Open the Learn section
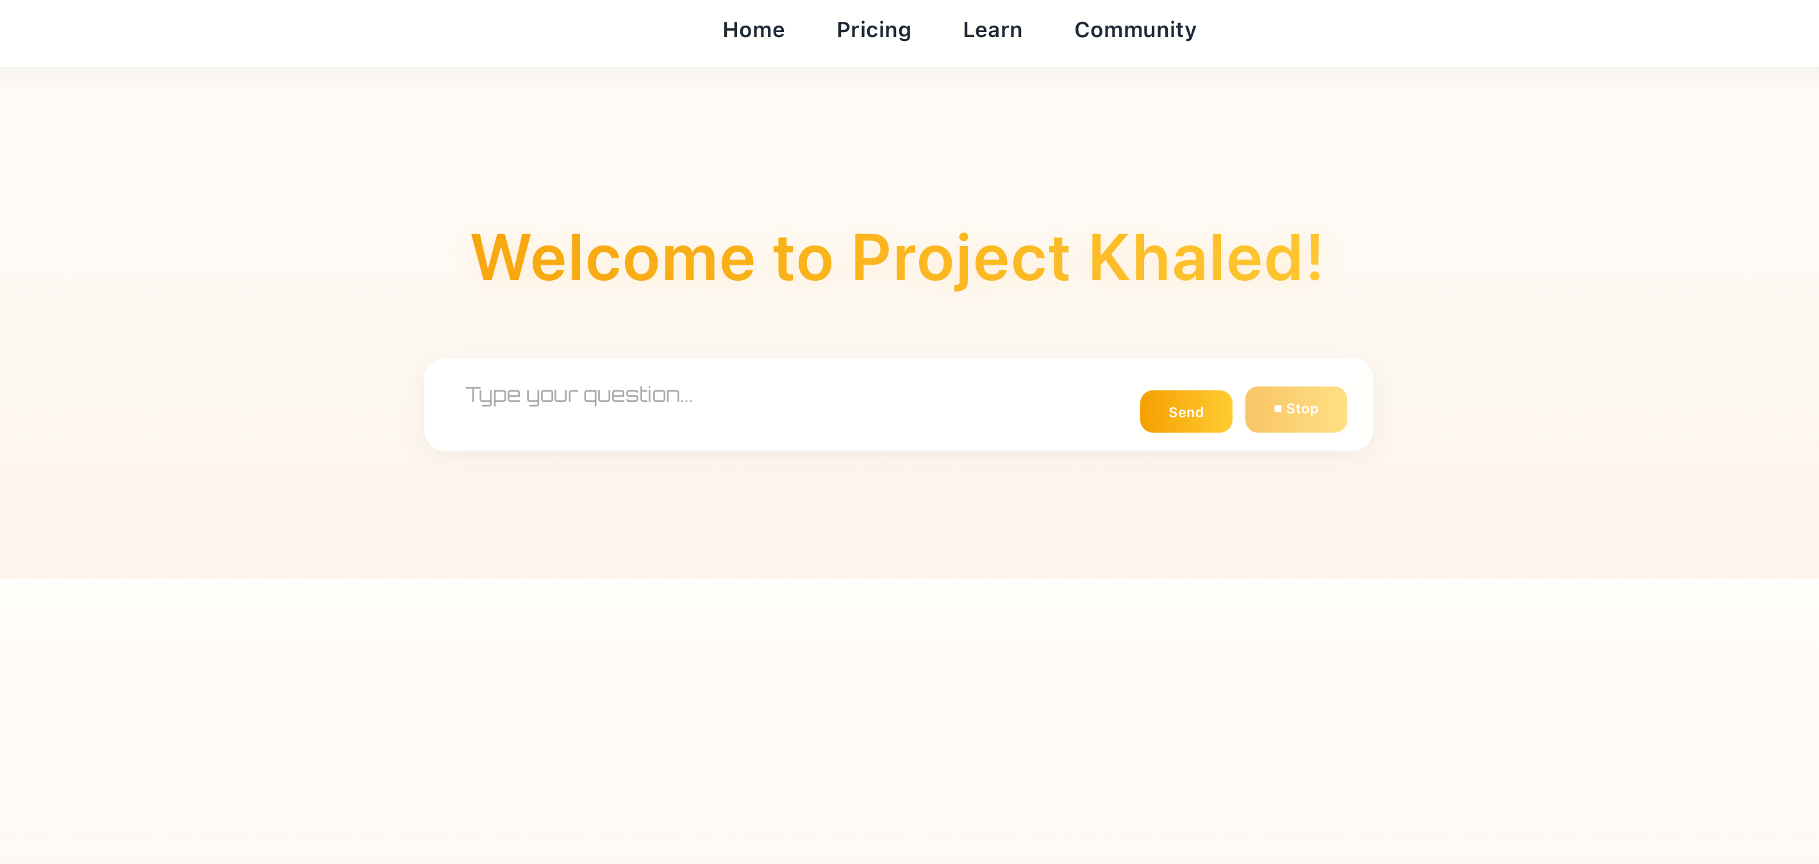1819x864 pixels. pyautogui.click(x=992, y=29)
